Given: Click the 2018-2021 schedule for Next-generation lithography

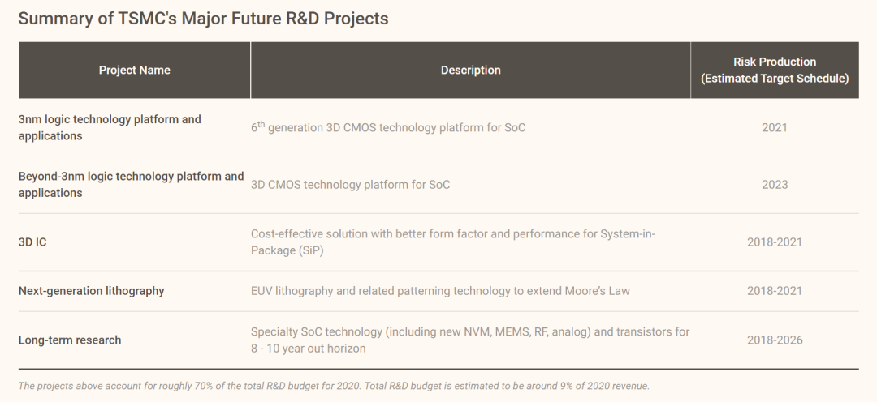Looking at the screenshot, I should pos(775,291).
